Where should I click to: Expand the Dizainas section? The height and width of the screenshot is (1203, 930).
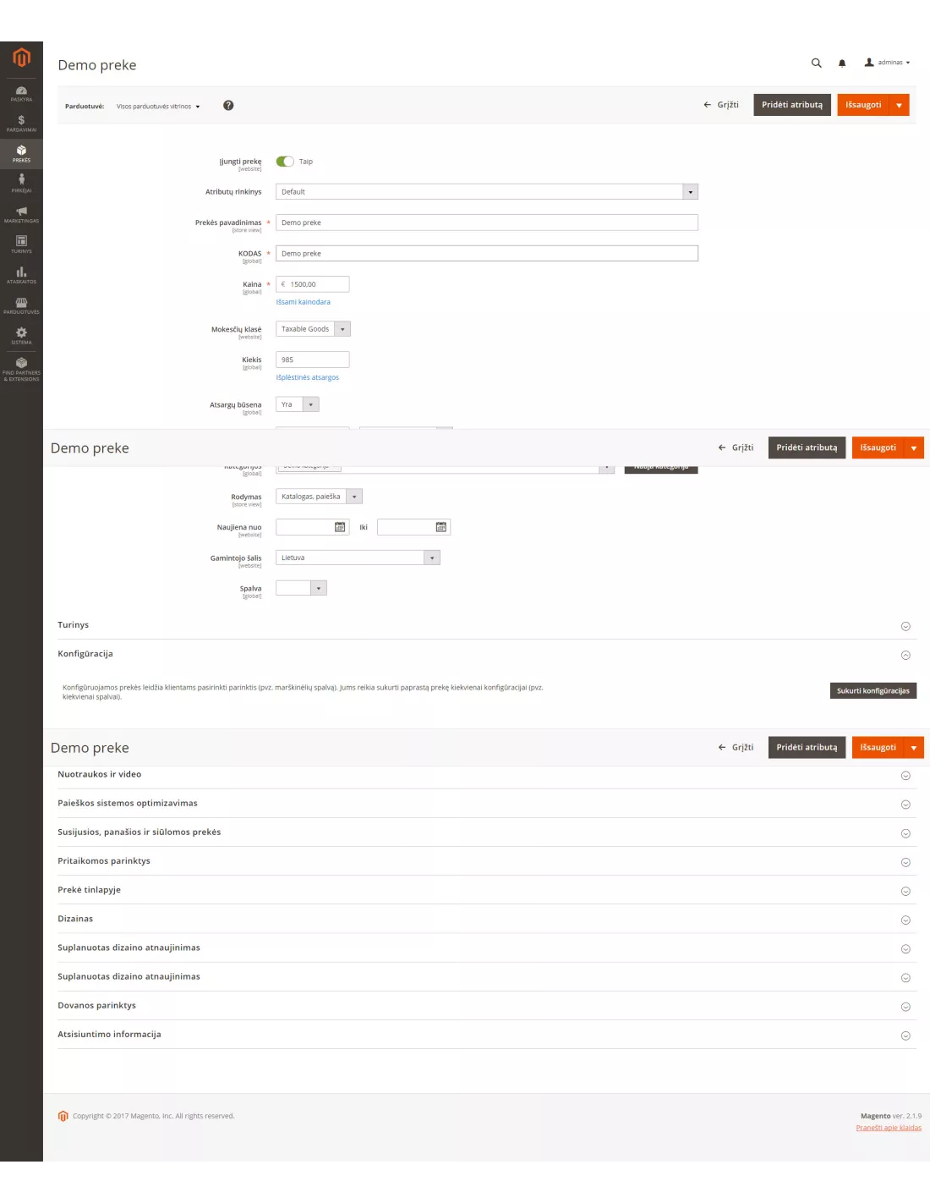coord(487,919)
